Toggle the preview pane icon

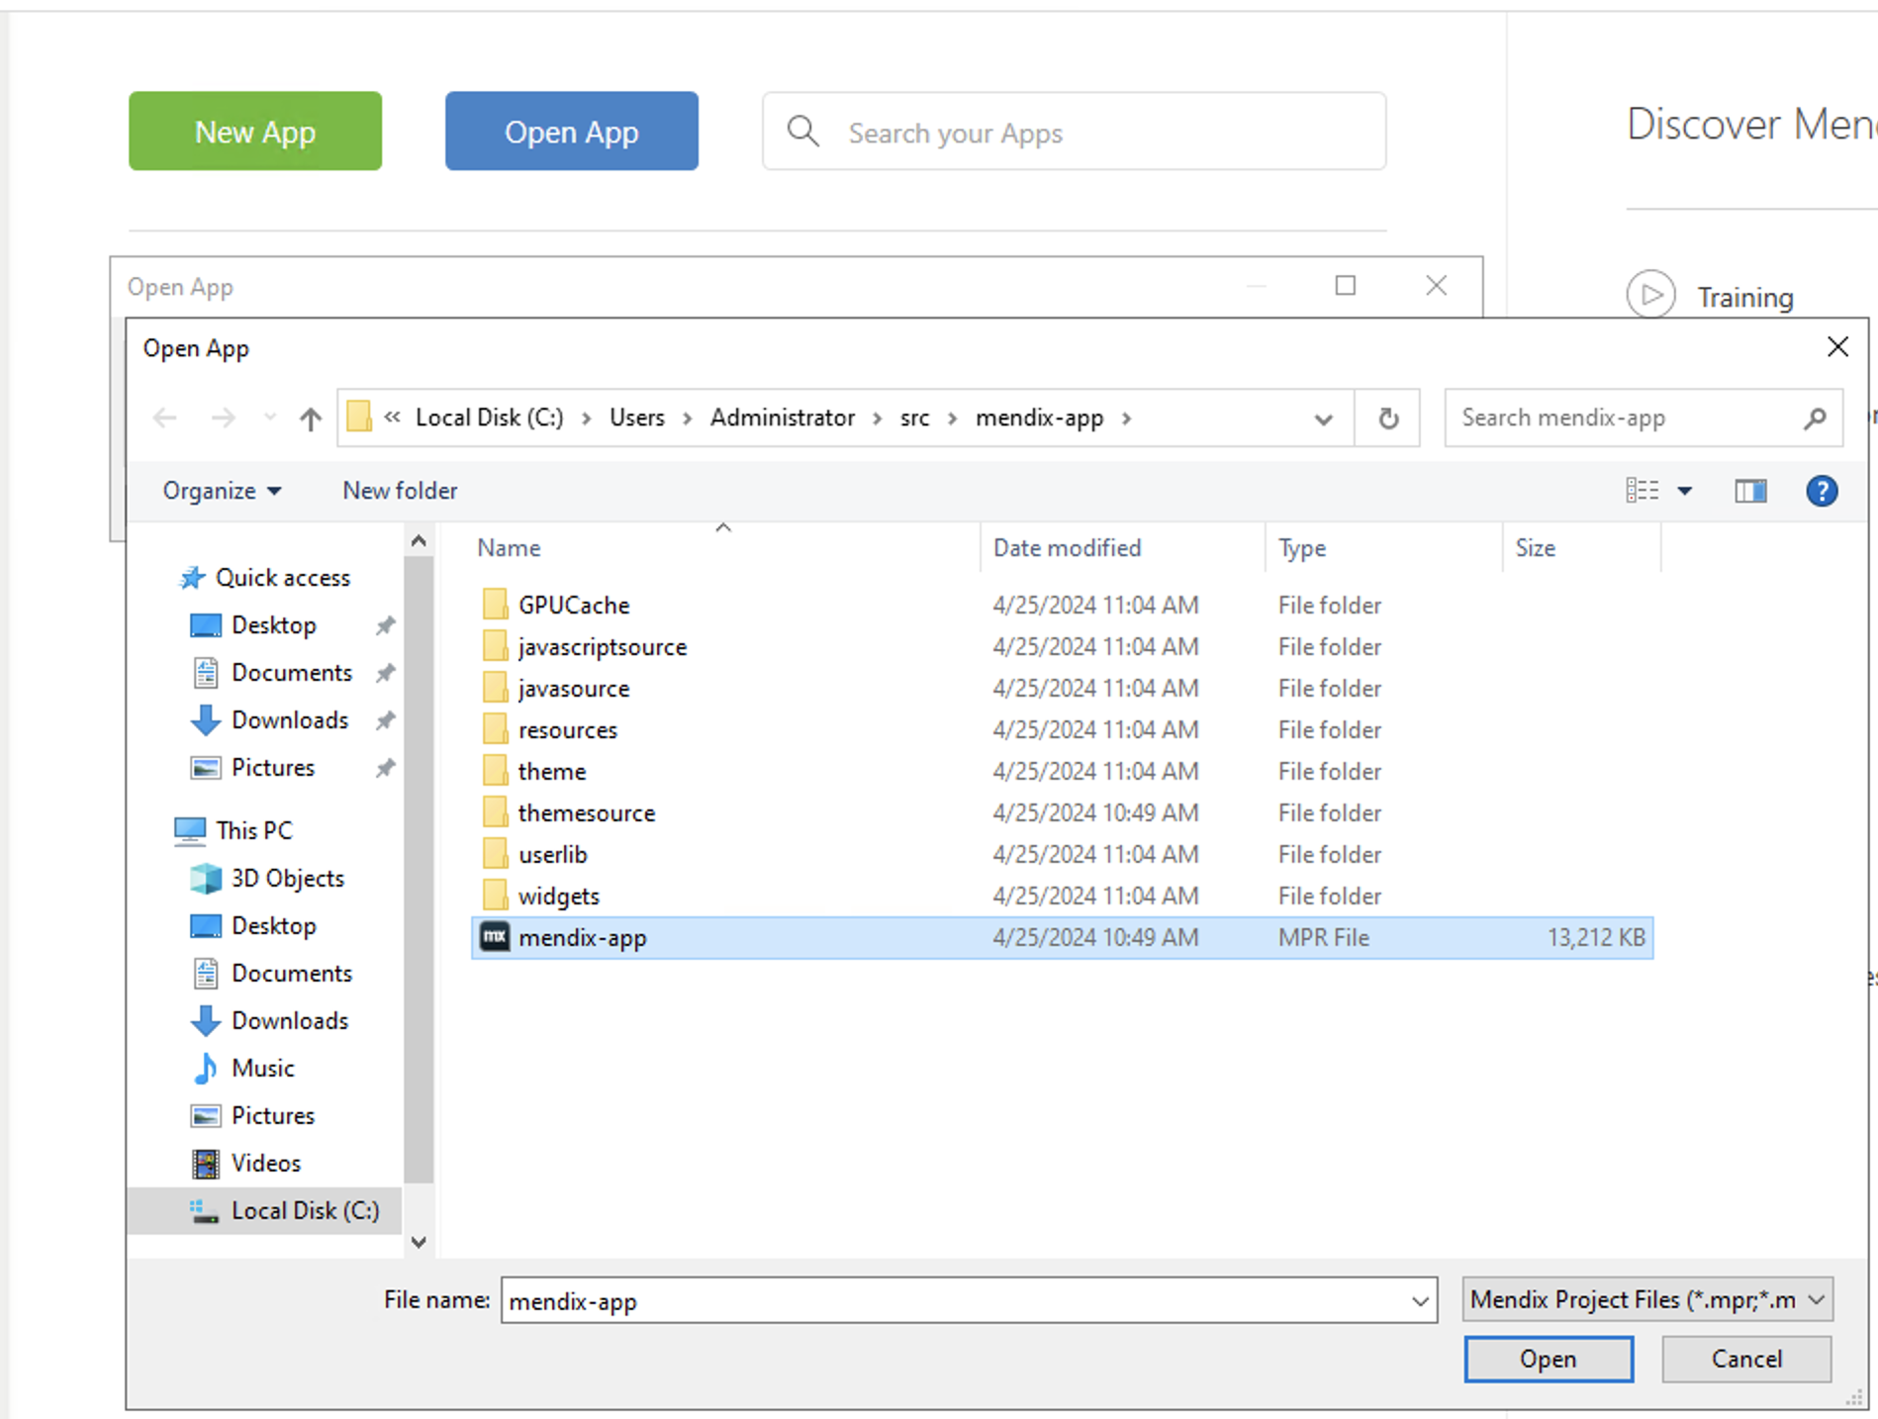1749,491
